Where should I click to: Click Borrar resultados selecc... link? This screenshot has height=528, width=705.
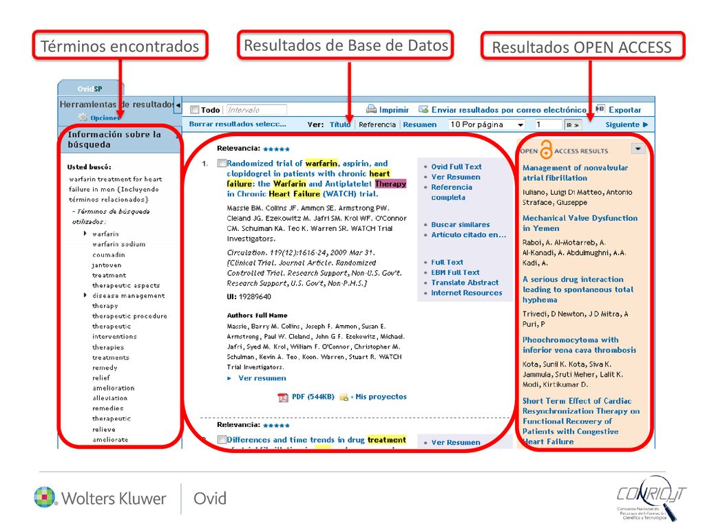(x=238, y=124)
